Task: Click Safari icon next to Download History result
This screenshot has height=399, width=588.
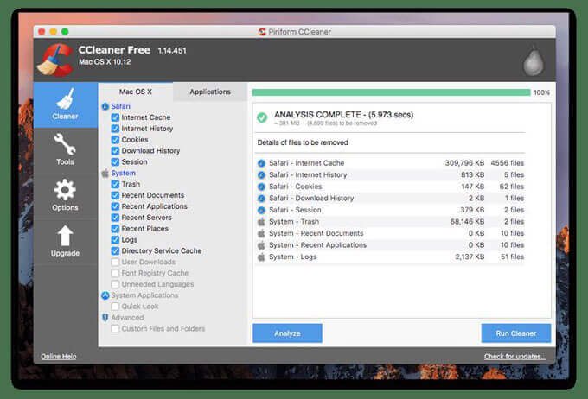Action: [x=261, y=198]
